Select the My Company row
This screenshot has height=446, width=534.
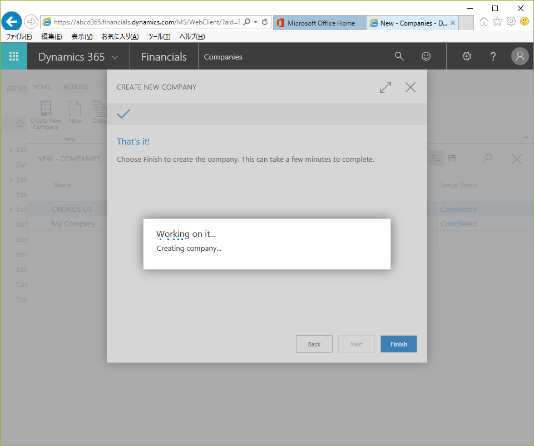[x=73, y=224]
